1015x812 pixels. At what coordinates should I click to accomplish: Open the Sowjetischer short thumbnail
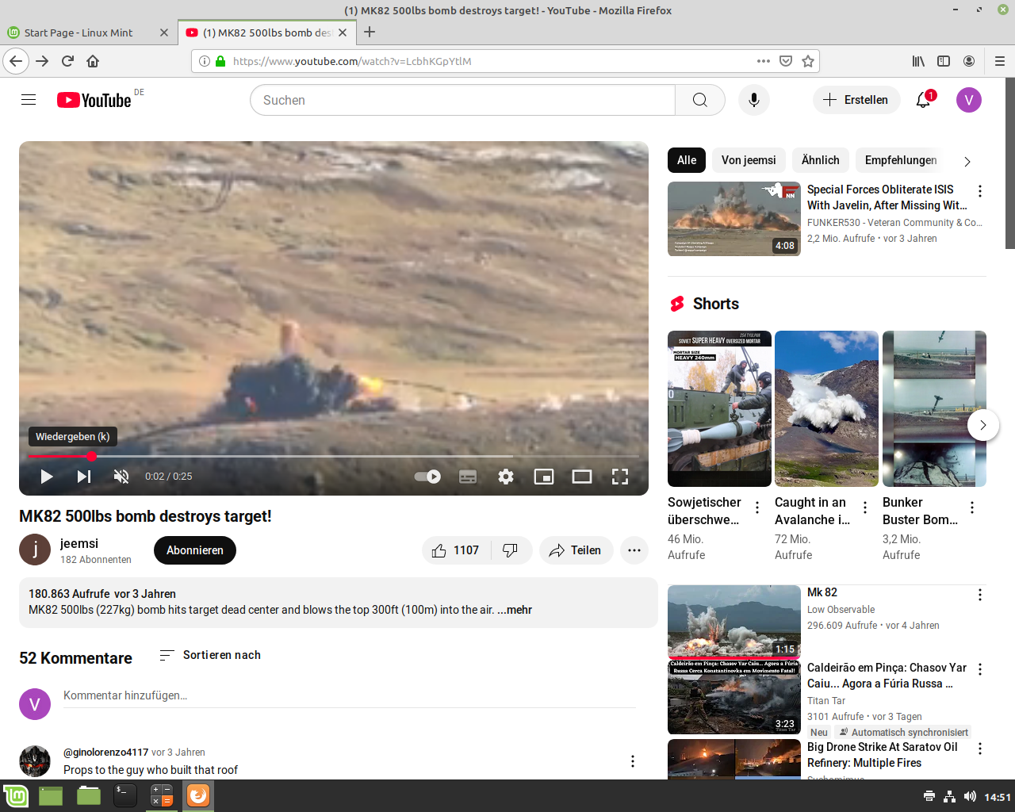719,408
